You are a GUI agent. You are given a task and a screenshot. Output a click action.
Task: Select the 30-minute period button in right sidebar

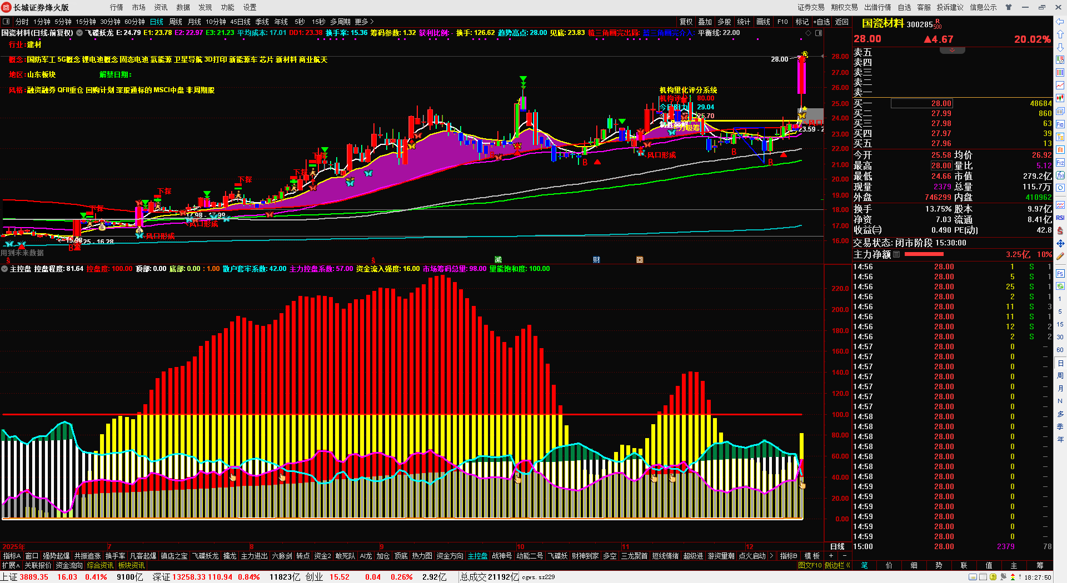click(1060, 337)
